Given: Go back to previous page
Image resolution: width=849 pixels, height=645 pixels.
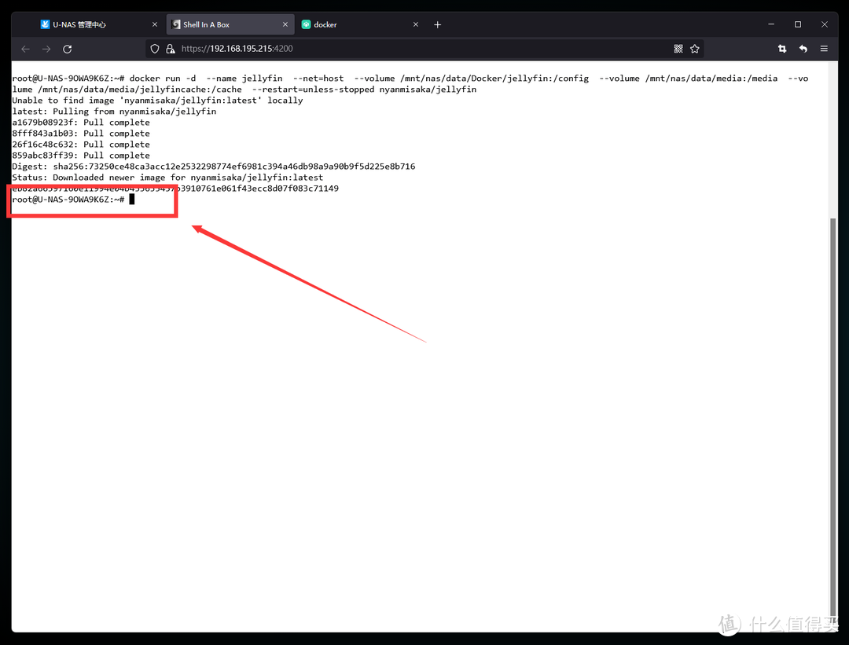Looking at the screenshot, I should (25, 49).
